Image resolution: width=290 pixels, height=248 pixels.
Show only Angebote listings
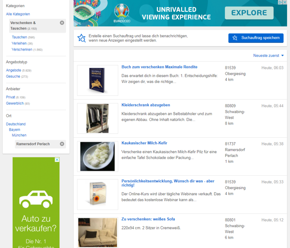click(x=14, y=70)
